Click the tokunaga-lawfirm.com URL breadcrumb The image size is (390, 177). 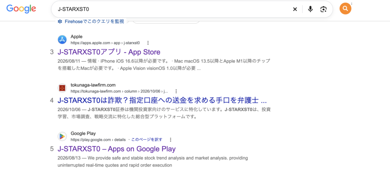pos(119,91)
